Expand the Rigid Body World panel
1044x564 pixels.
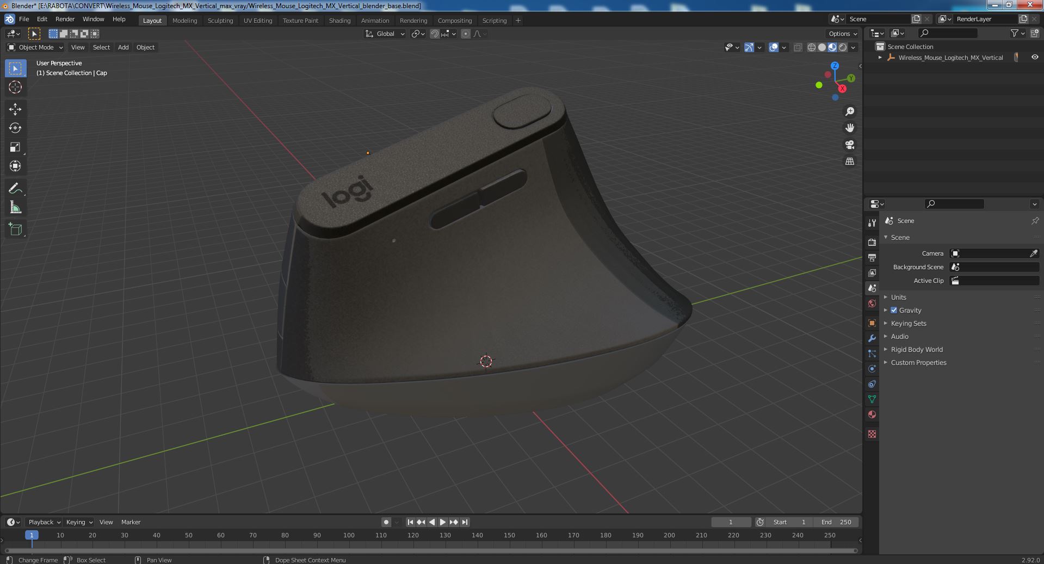(917, 349)
